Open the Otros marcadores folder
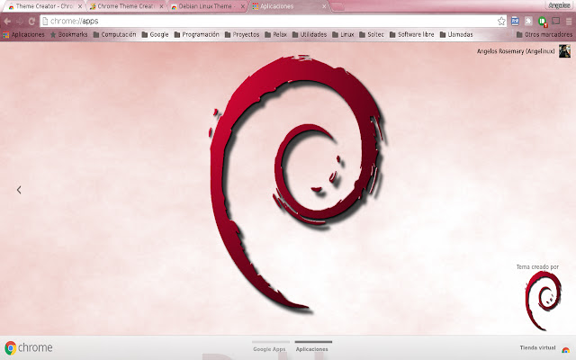Image resolution: width=576 pixels, height=360 pixels. coord(544,34)
